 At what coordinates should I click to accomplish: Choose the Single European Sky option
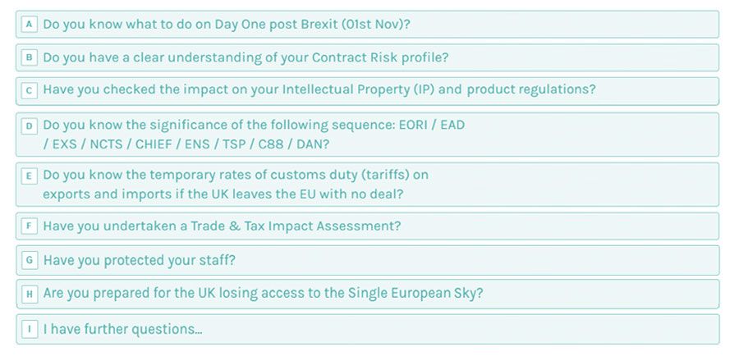(263, 294)
